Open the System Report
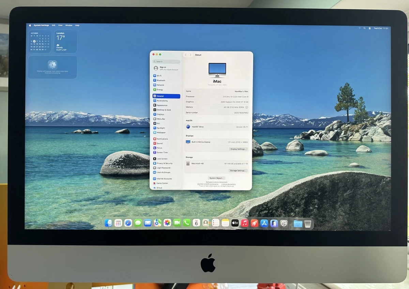The height and width of the screenshot is (289, 409). click(216, 178)
